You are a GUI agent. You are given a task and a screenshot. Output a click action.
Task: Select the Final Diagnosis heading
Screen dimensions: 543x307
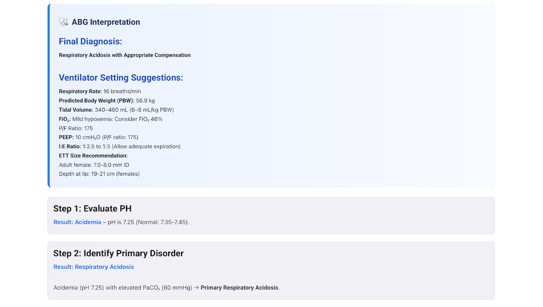[90, 41]
